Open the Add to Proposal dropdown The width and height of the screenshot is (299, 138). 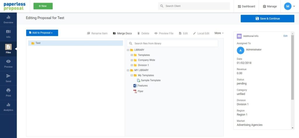point(42,33)
